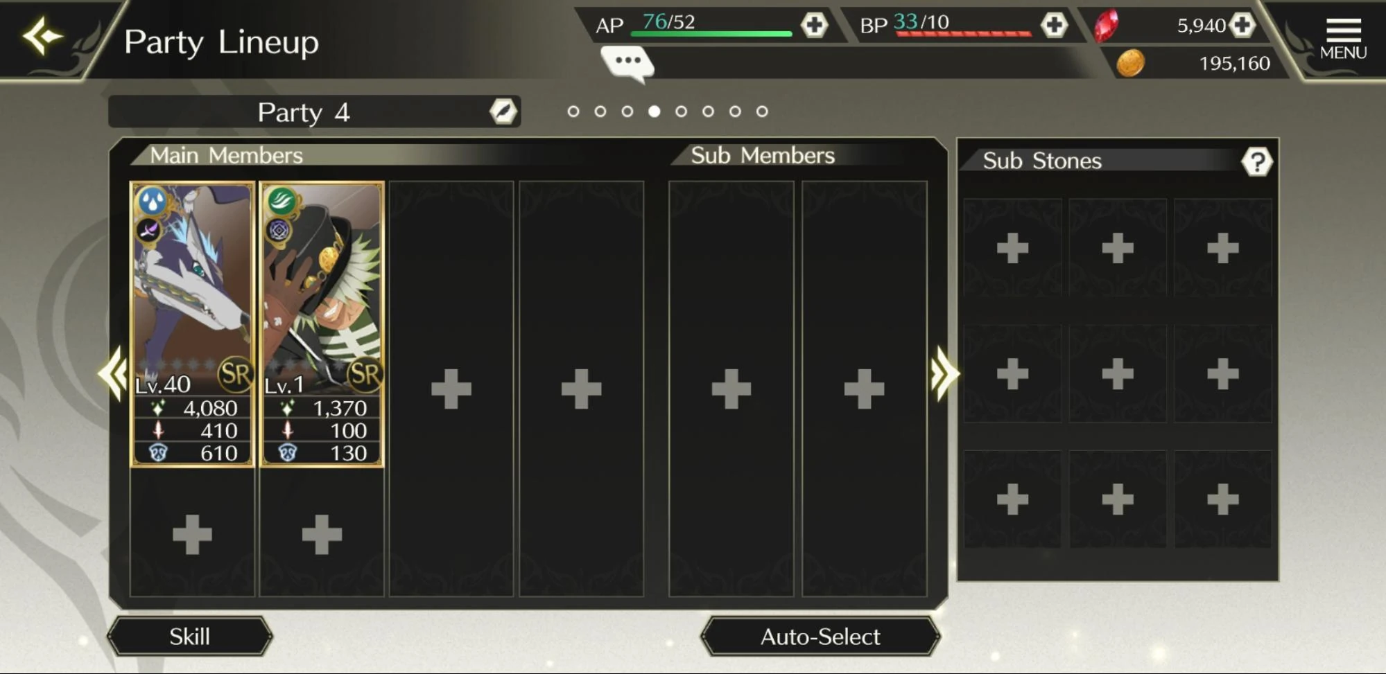
Task: Select the last party page dot
Action: click(762, 112)
